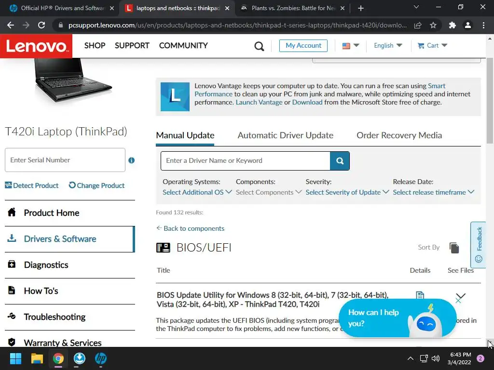Click the Change Product link
This screenshot has width=494, height=370.
point(96,185)
